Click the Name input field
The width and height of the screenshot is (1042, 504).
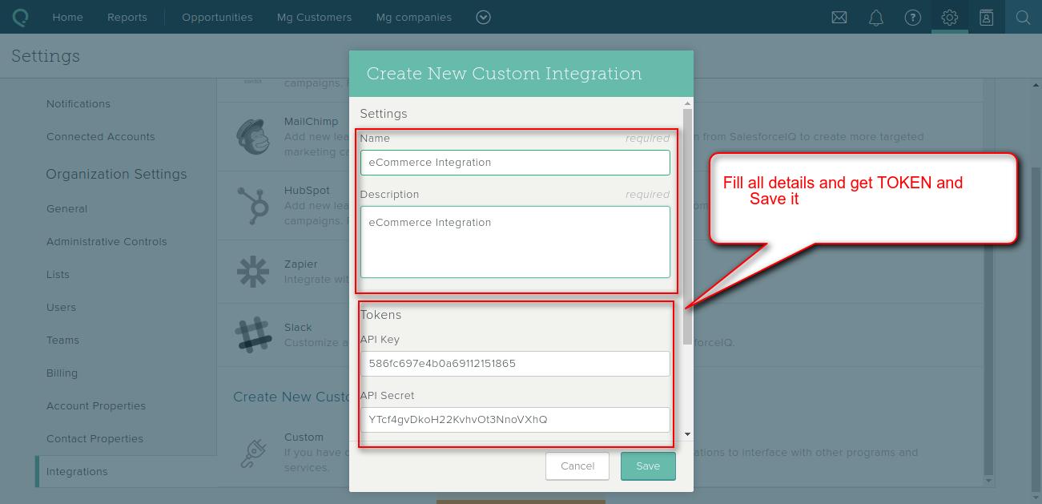pyautogui.click(x=515, y=162)
